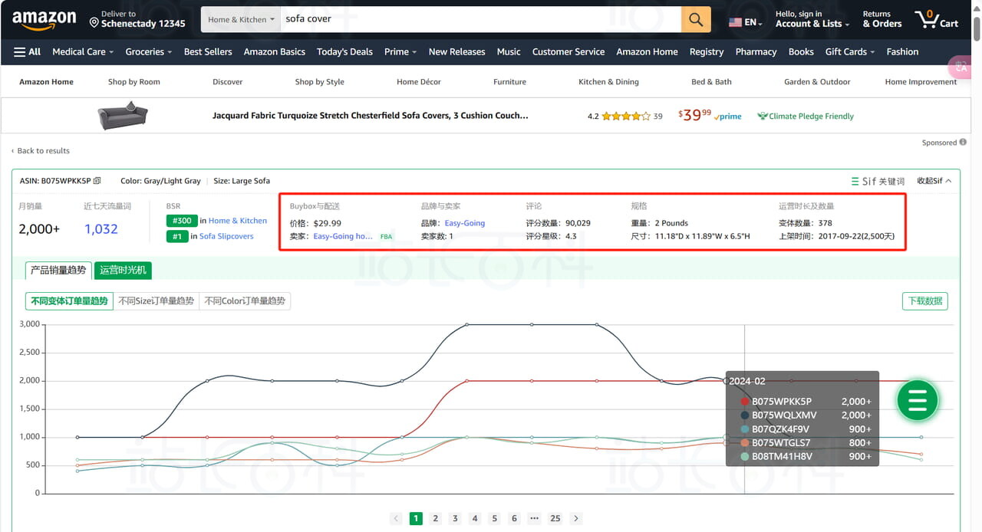
Task: Copy ASIN B075WPKK5P with copy icon
Action: tap(97, 181)
